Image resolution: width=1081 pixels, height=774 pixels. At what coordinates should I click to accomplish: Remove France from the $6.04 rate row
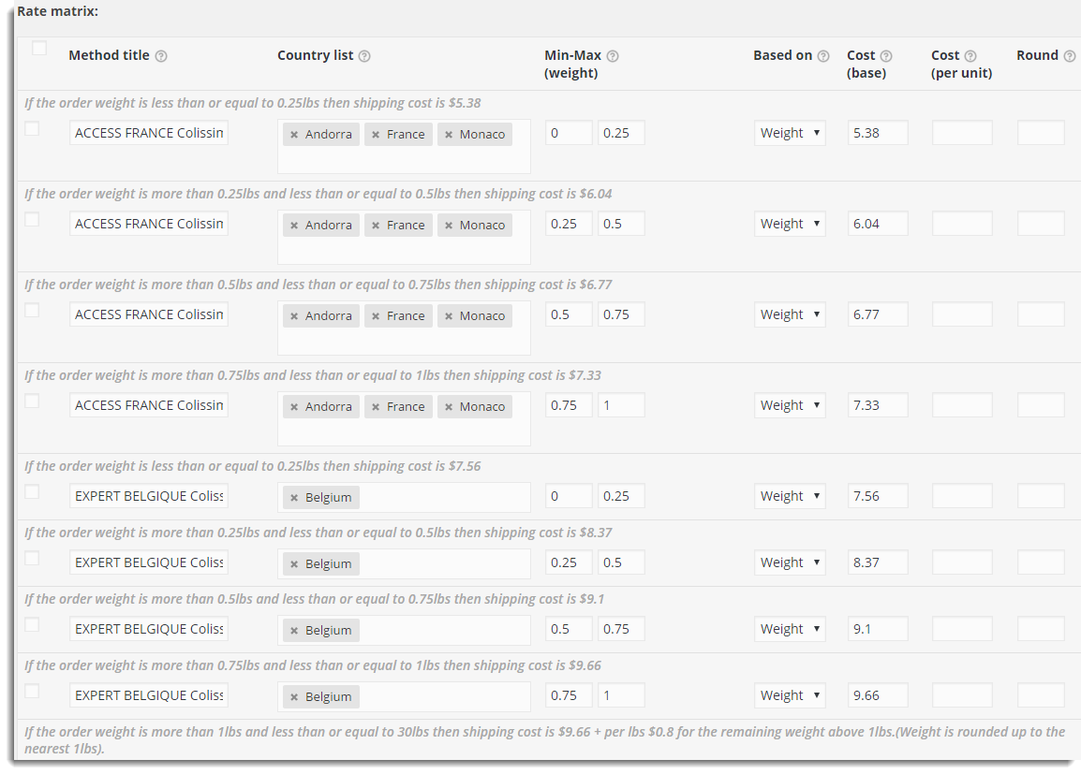(x=376, y=226)
